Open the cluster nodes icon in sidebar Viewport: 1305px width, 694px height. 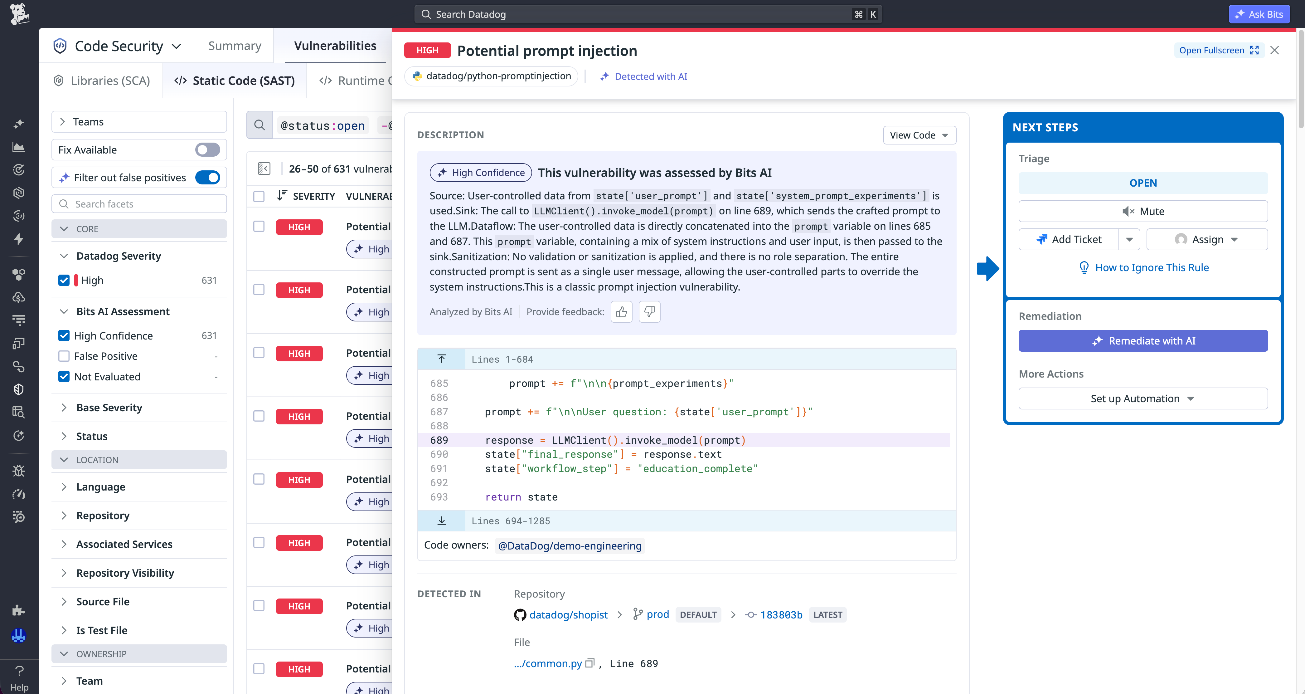point(19,274)
